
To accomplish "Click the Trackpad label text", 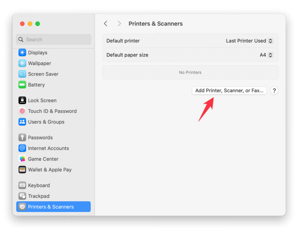I will (x=39, y=196).
